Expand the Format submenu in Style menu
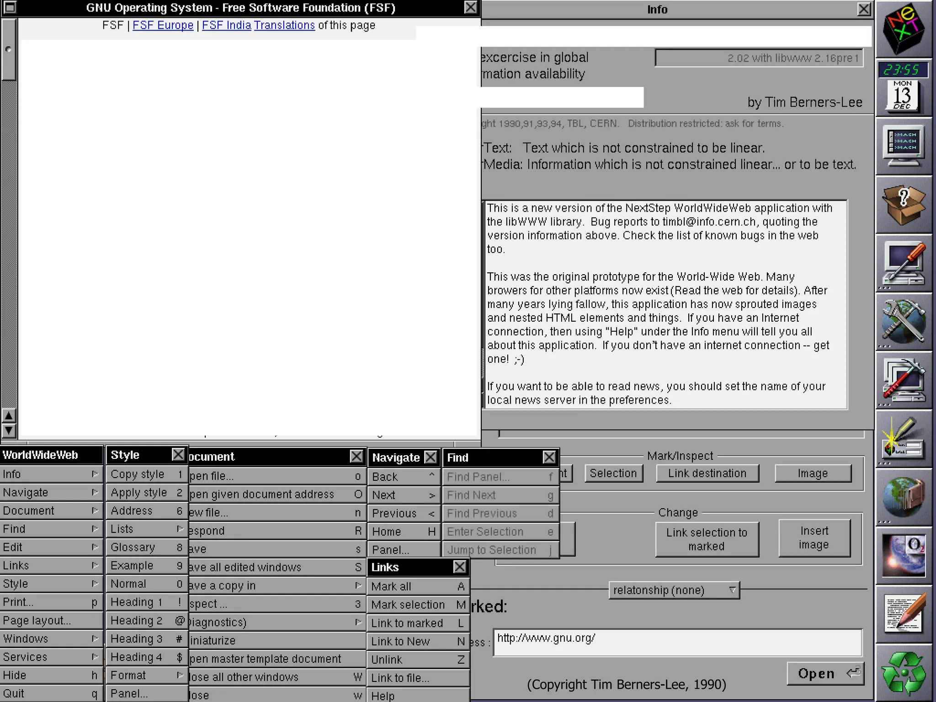This screenshot has width=936, height=702. pyautogui.click(x=147, y=675)
